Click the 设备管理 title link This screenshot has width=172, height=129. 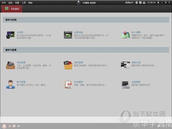21,62
